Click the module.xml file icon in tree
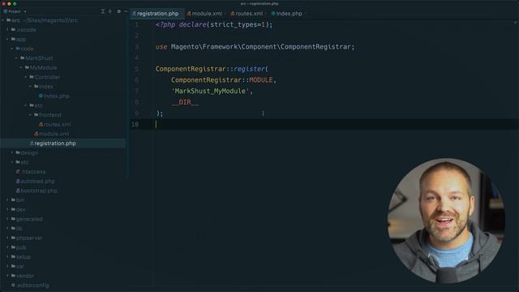This screenshot has width=519, height=292. (36, 134)
